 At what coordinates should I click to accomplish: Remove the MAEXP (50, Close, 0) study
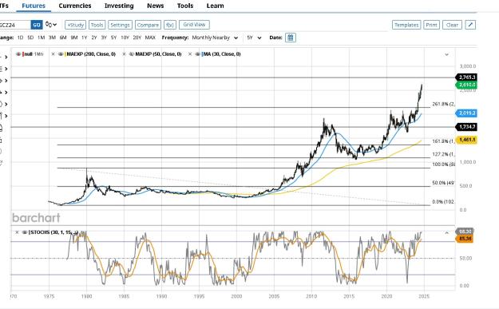[x=124, y=54]
